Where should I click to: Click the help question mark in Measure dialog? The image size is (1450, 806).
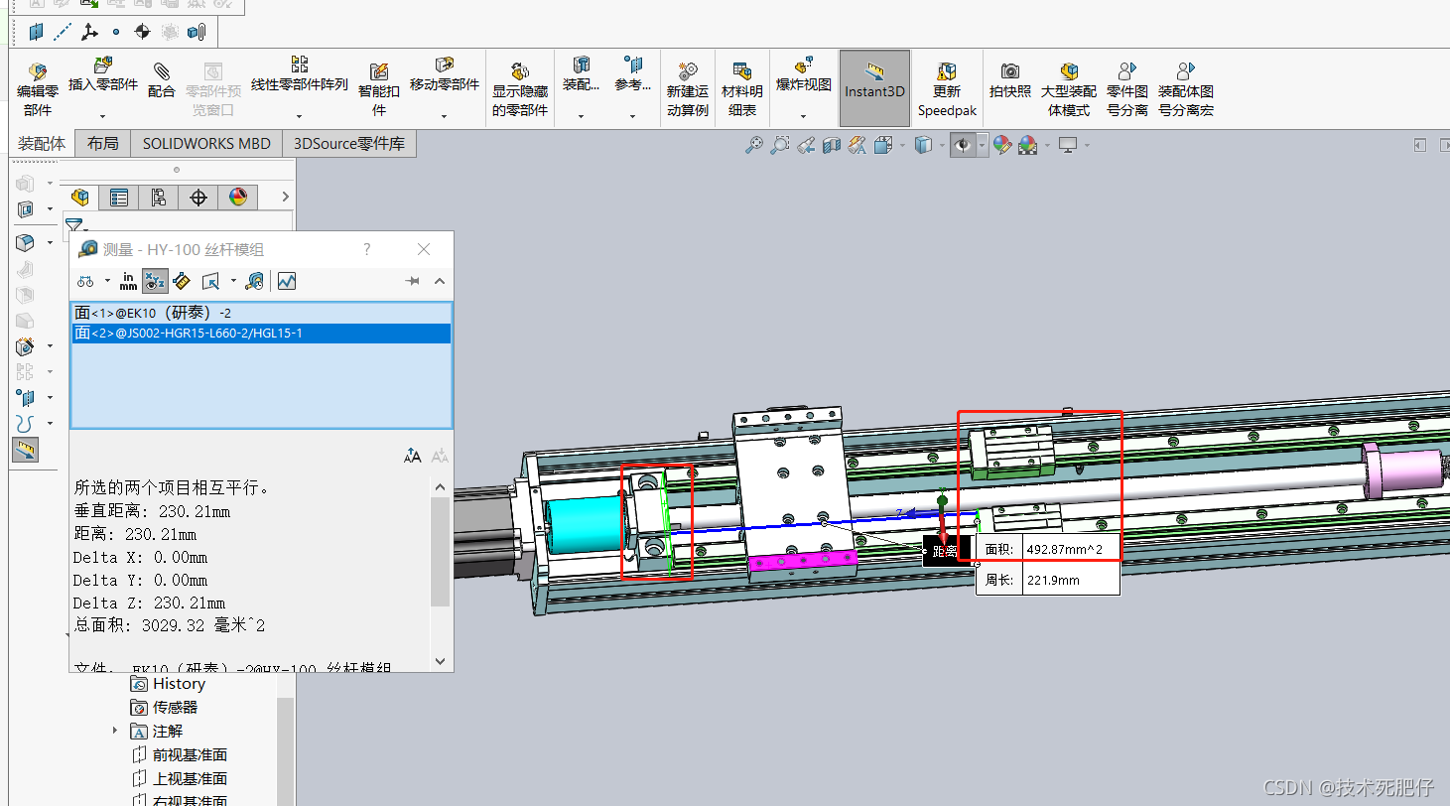[x=367, y=249]
